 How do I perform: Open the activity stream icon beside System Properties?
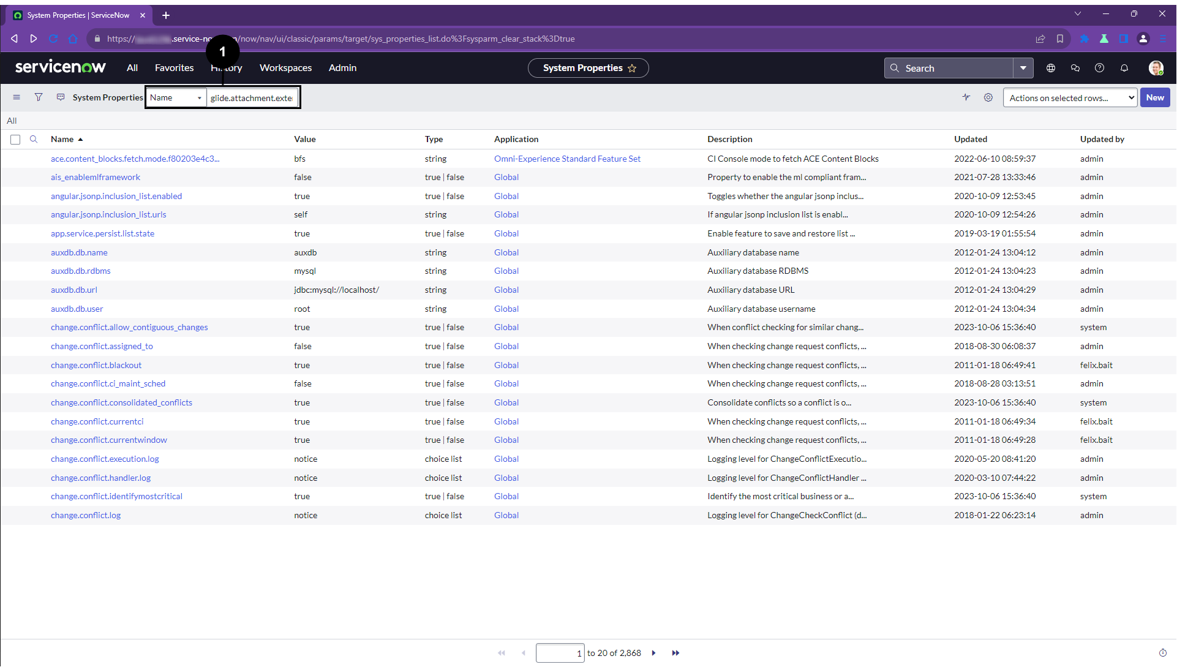[61, 97]
